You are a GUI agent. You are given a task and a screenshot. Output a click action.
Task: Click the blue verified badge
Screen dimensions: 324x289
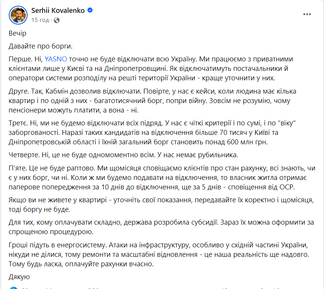90,11
